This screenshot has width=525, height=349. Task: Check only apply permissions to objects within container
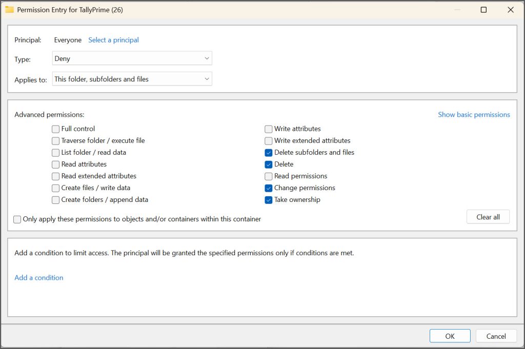pos(17,219)
